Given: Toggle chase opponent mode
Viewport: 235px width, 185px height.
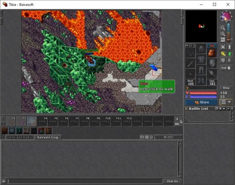Looking at the screenshot, I should click(x=229, y=54).
